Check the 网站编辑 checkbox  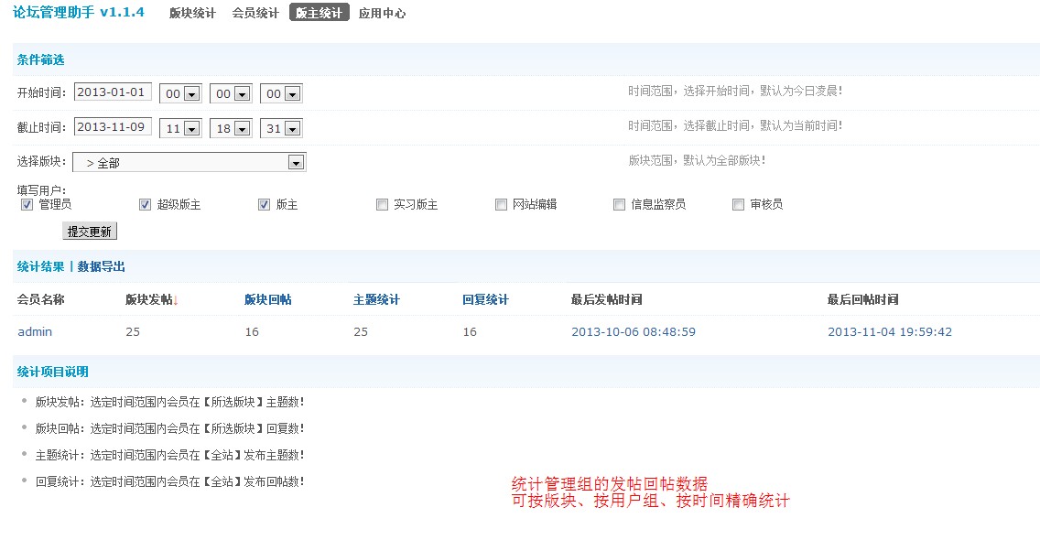[501, 204]
